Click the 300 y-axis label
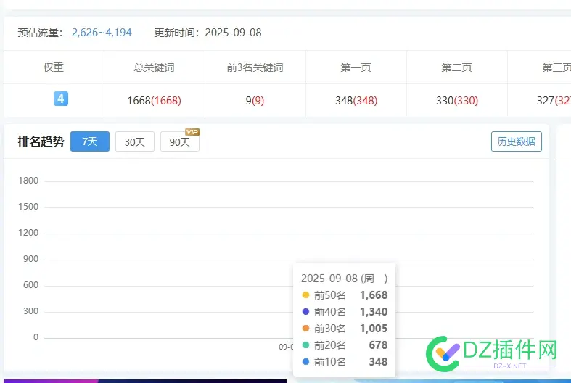571x383 pixels. (x=30, y=311)
